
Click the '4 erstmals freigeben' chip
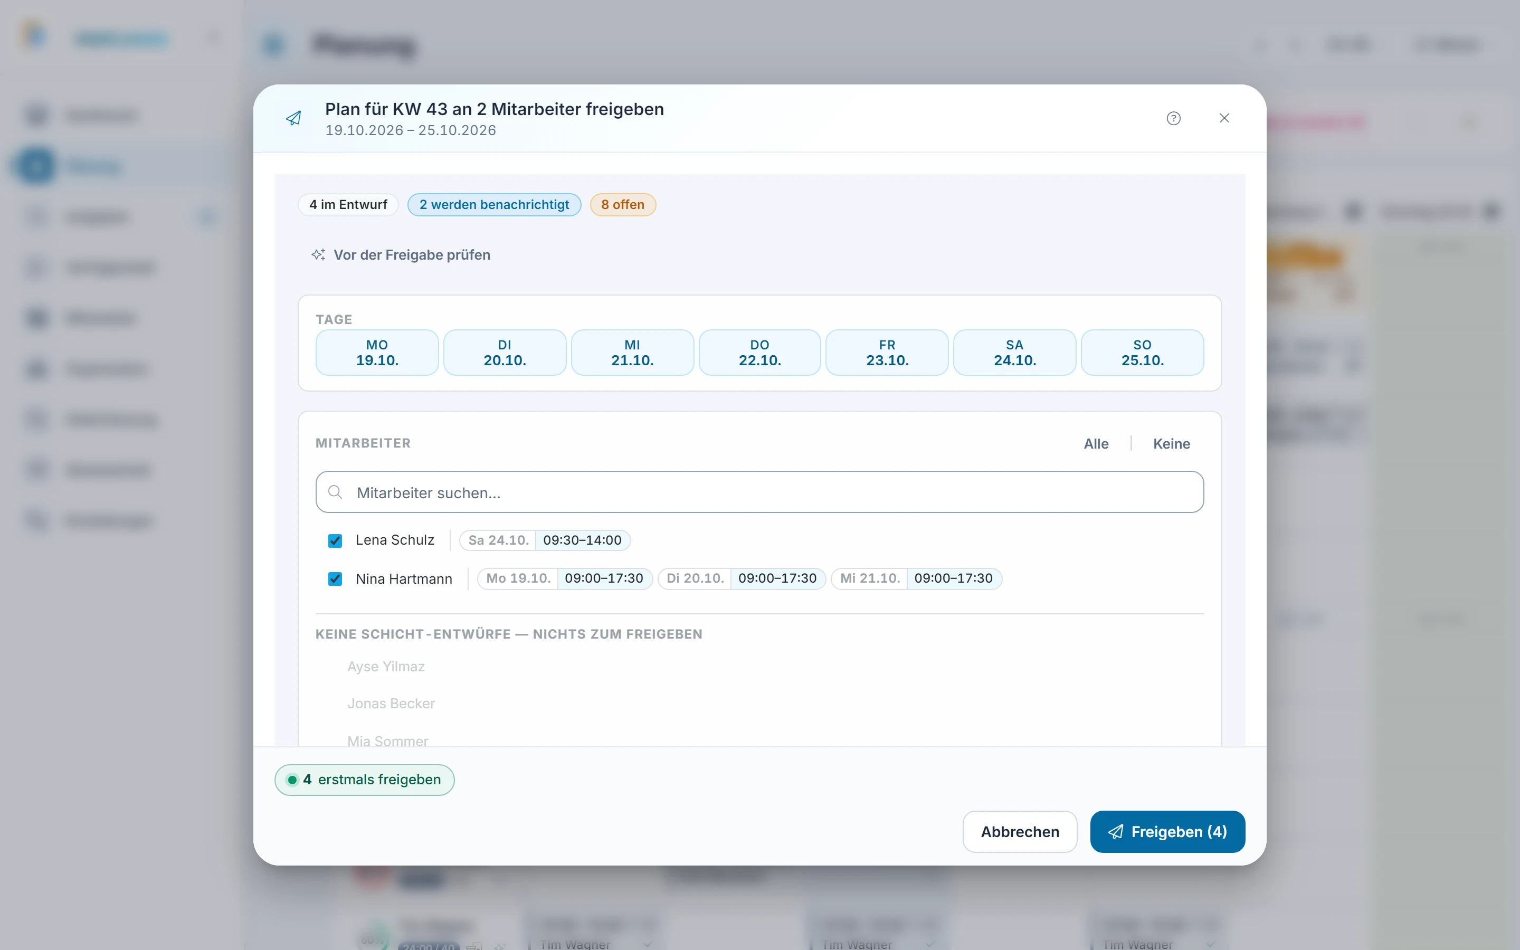click(364, 780)
